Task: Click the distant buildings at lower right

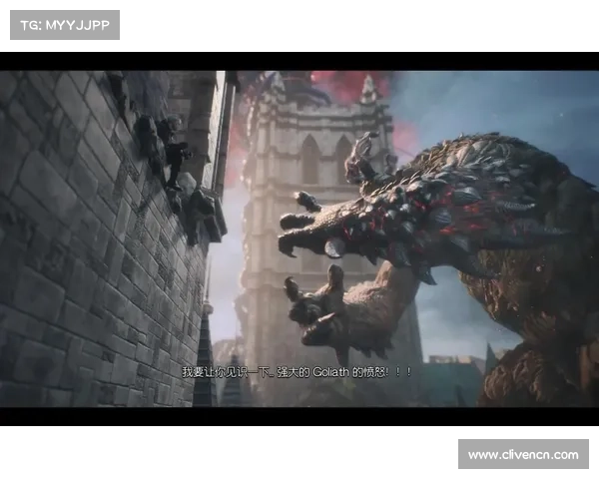Action: pyautogui.click(x=449, y=379)
